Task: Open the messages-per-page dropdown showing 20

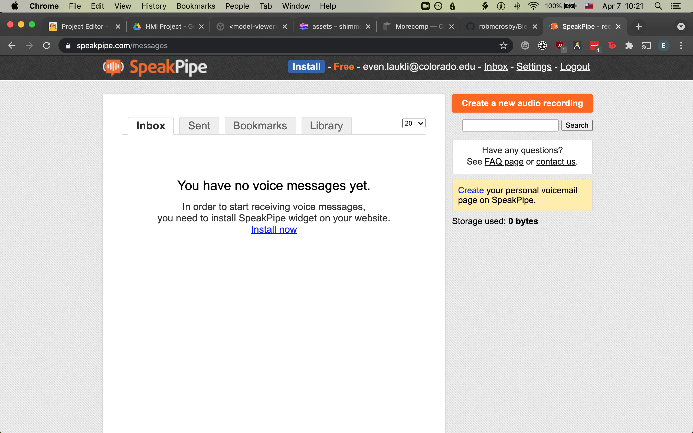Action: [x=414, y=123]
